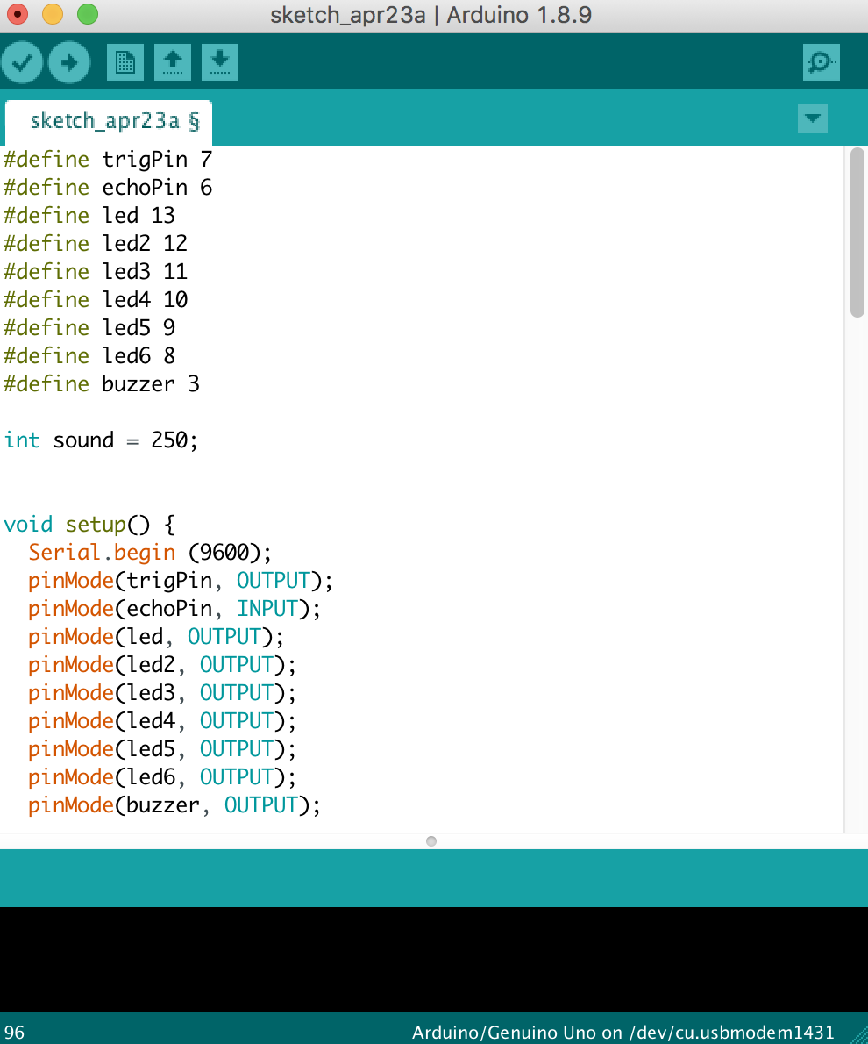Click the green maximize window button

click(x=87, y=14)
